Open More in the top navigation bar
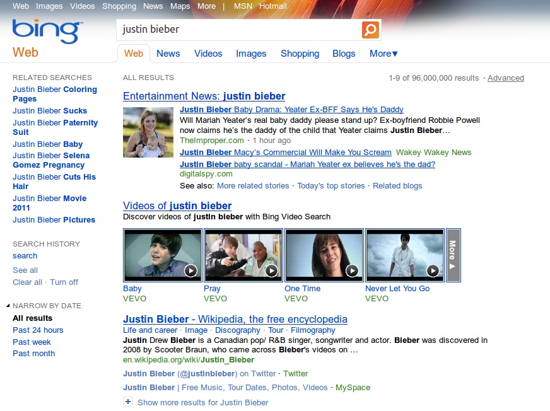 pyautogui.click(x=206, y=6)
